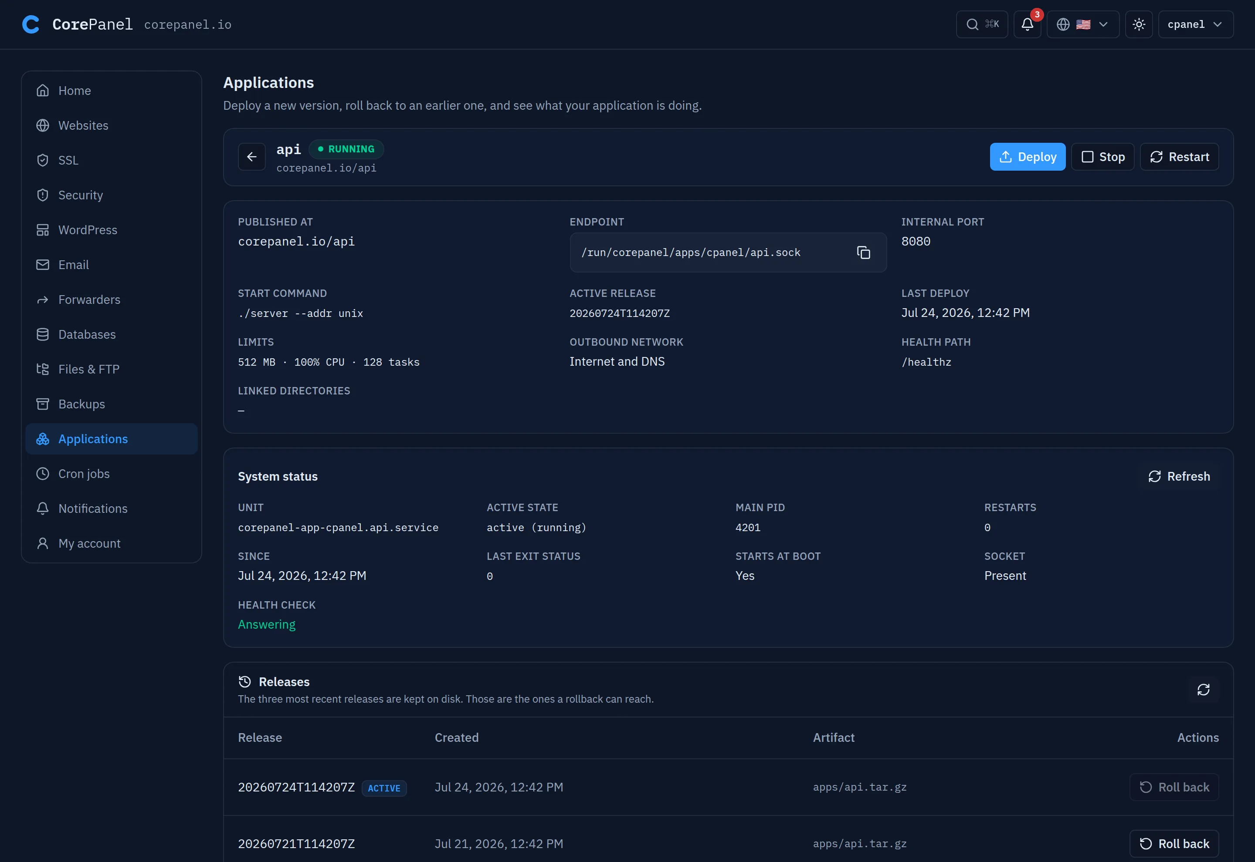This screenshot has width=1255, height=862.
Task: Click the health path /healthz
Action: click(x=926, y=362)
